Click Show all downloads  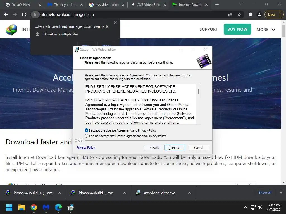[265, 193]
